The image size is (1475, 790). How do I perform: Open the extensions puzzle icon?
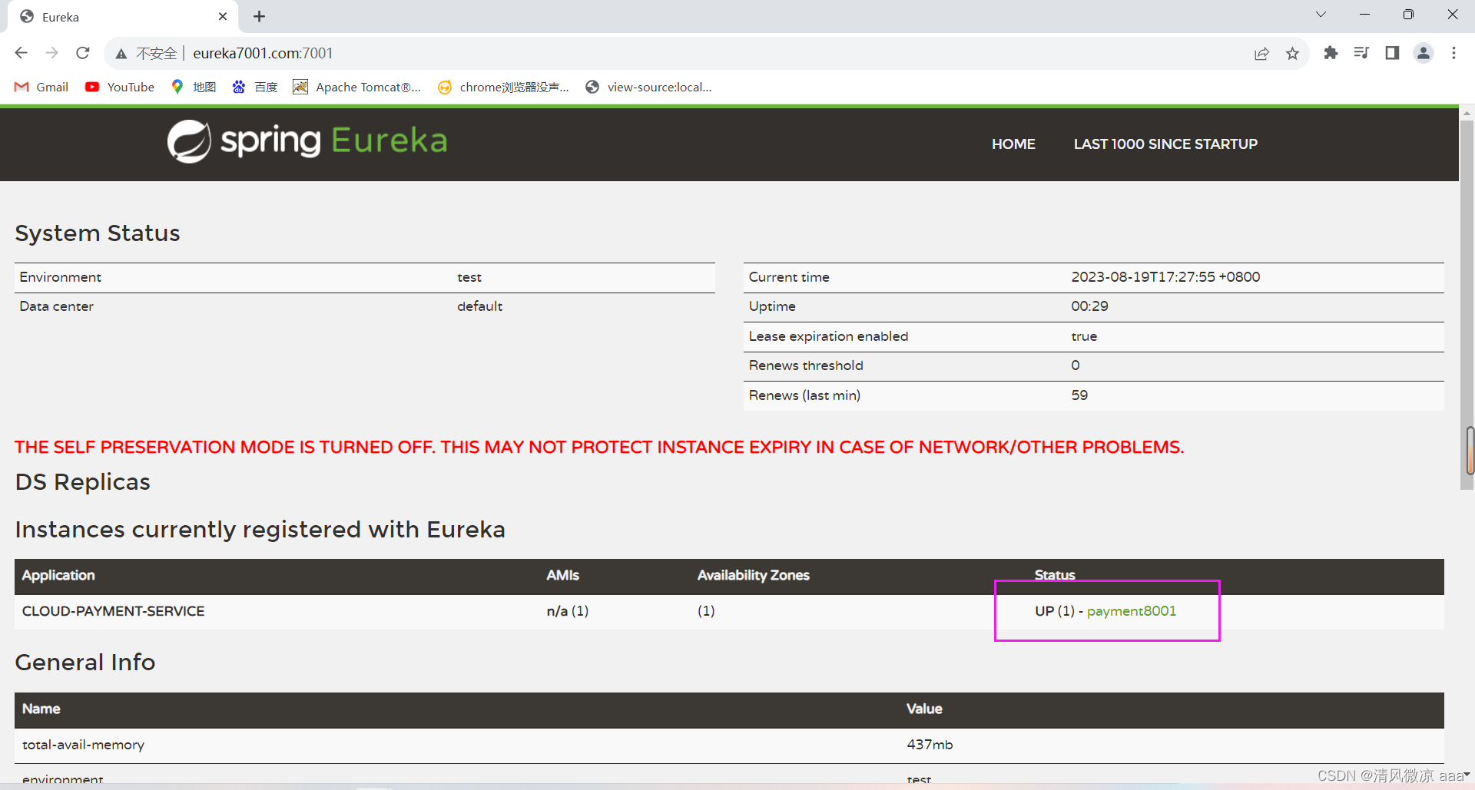click(x=1331, y=53)
